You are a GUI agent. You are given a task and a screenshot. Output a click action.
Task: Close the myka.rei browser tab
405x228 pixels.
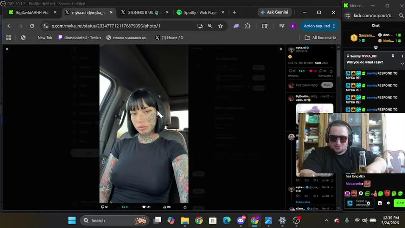[x=111, y=12]
